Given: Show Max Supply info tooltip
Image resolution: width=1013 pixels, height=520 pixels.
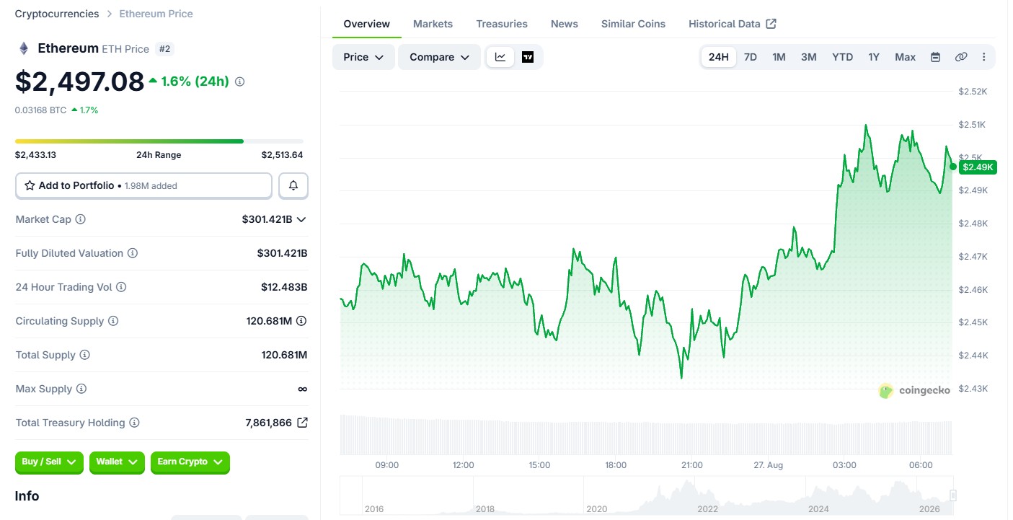Looking at the screenshot, I should click(81, 389).
